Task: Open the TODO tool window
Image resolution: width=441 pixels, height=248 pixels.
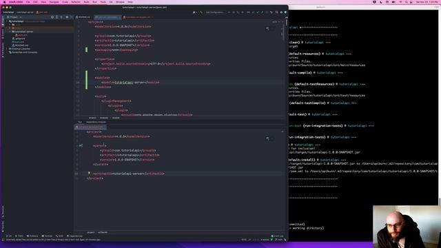Action: coord(20,236)
